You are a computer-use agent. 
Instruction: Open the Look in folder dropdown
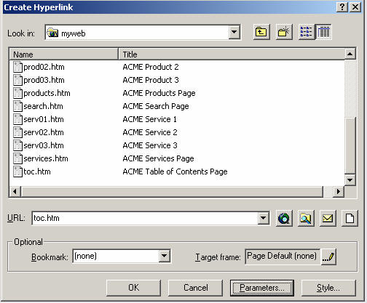click(234, 32)
